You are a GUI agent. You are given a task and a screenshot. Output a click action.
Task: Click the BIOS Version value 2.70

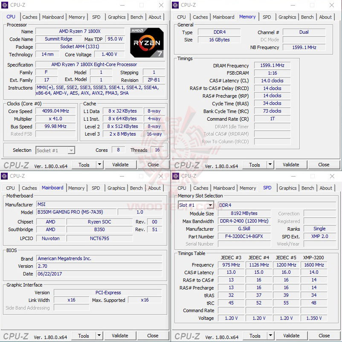(x=99, y=266)
